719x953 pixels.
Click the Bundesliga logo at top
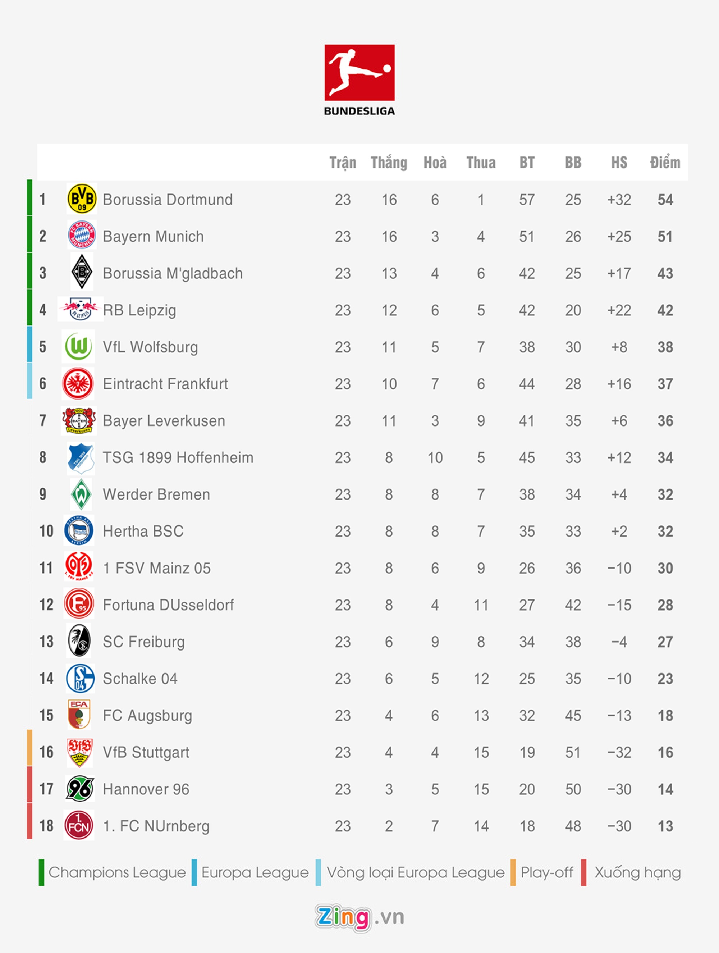coord(359,80)
